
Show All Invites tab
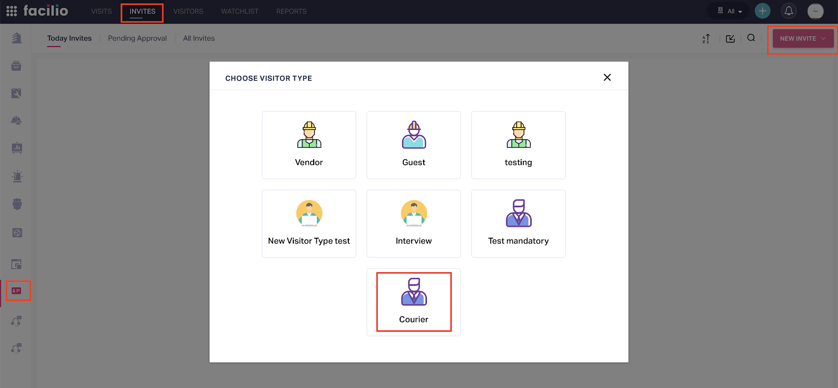(x=199, y=38)
